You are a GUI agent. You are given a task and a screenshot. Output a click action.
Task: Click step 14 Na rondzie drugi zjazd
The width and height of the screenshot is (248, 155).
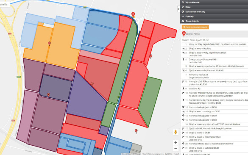pyautogui.click(x=215, y=116)
